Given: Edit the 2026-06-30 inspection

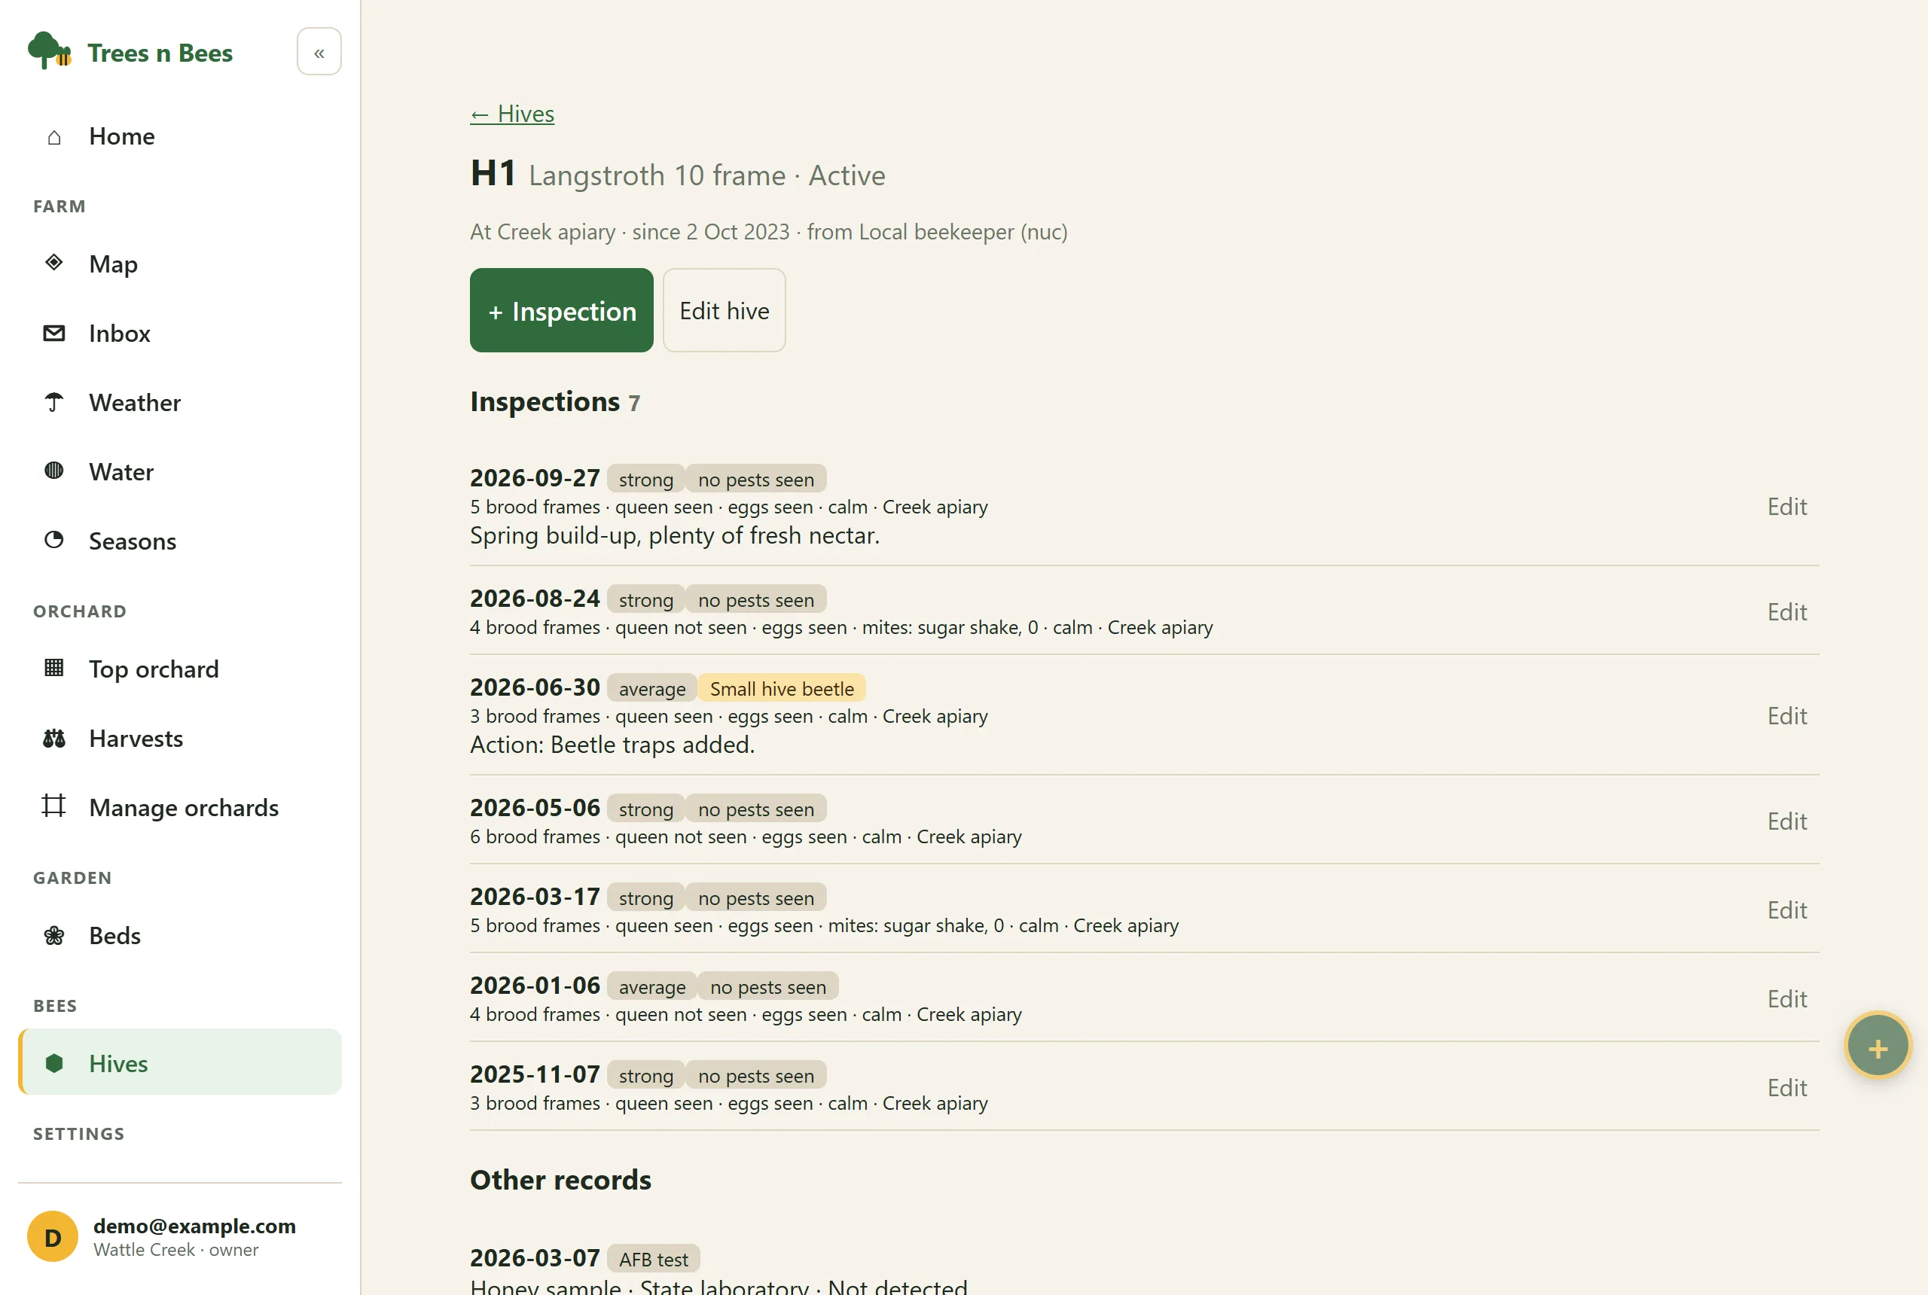Looking at the screenshot, I should coord(1786,716).
